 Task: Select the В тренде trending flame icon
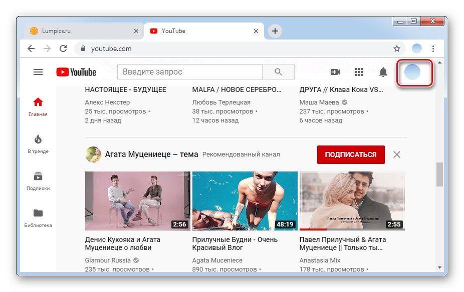[38, 138]
